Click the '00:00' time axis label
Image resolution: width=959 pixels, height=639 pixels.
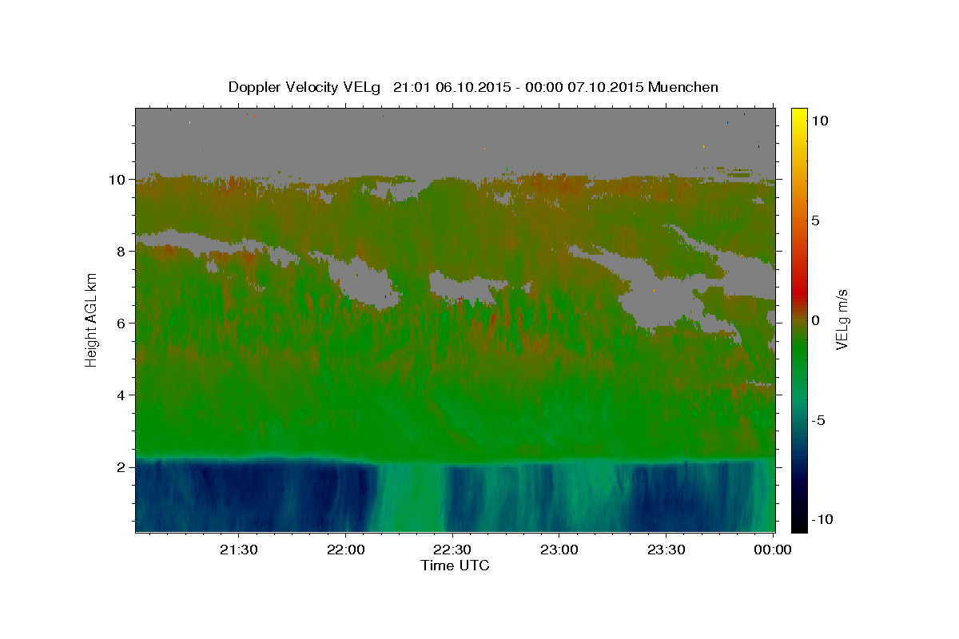[773, 550]
